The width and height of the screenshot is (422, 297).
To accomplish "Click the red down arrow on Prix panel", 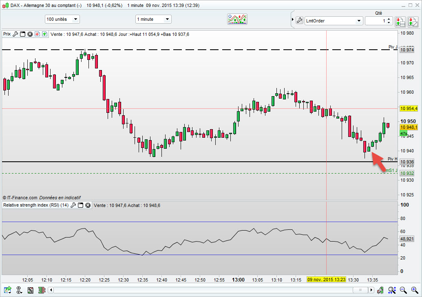I will click(x=37, y=34).
